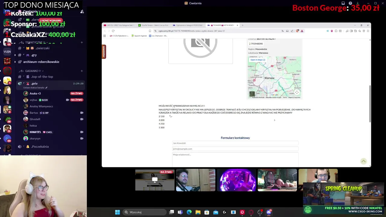
Task: Open the .gry text channel
Action: click(x=50, y=55)
